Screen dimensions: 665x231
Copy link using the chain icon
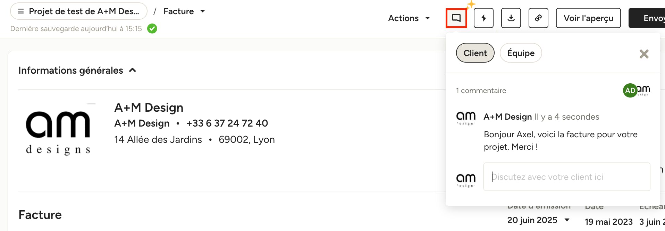[x=538, y=18]
